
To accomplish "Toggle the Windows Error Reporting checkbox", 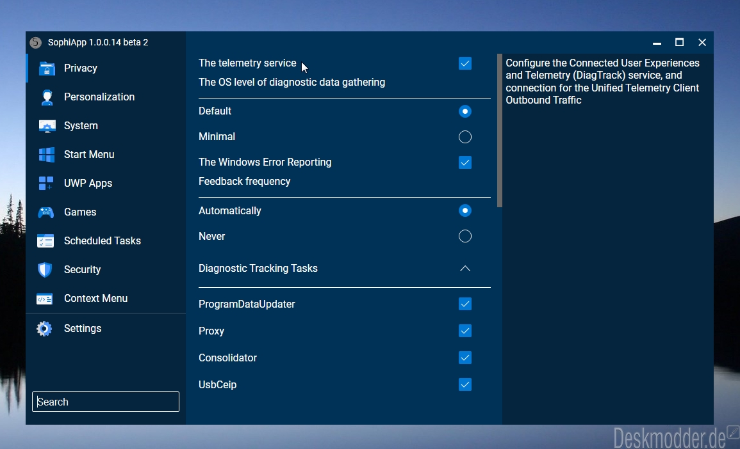I will (x=465, y=162).
